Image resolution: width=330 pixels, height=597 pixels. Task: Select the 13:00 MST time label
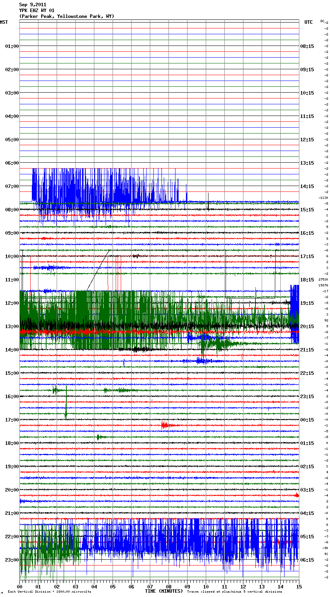point(12,327)
